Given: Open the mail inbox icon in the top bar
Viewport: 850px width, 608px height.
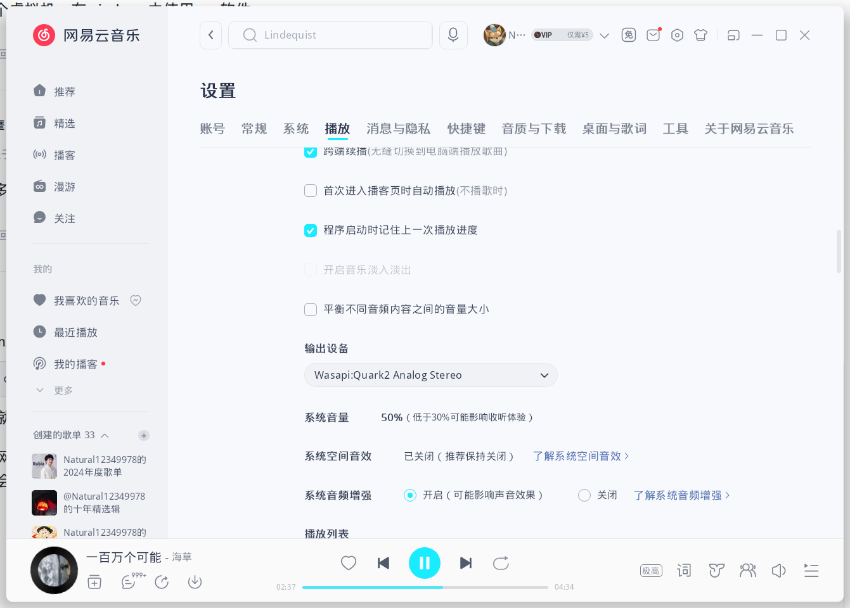Looking at the screenshot, I should click(653, 35).
